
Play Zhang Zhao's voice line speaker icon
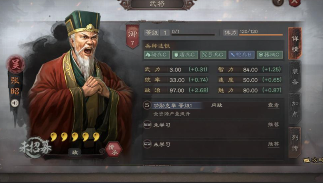(x=15, y=103)
